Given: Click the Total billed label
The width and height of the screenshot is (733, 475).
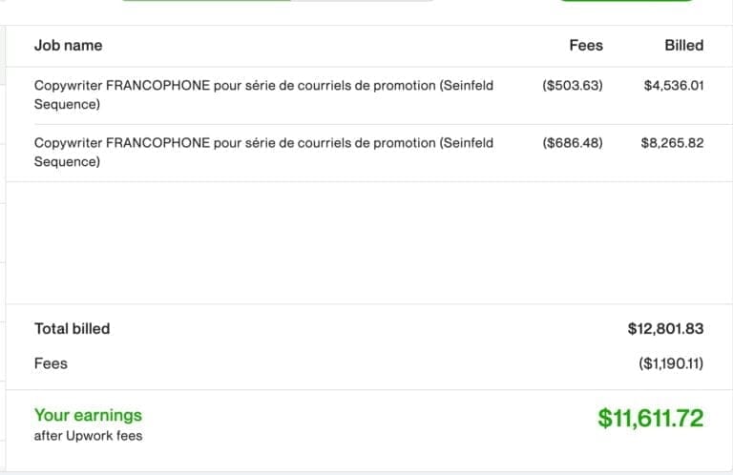Looking at the screenshot, I should (x=72, y=328).
